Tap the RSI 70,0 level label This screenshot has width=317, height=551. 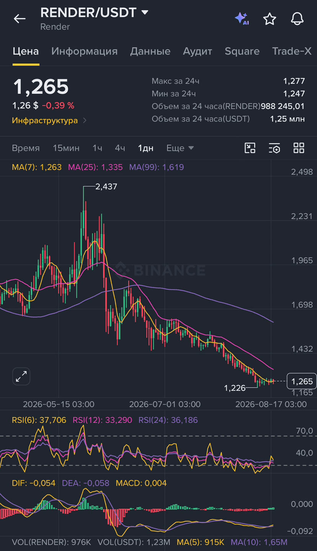[x=304, y=431]
